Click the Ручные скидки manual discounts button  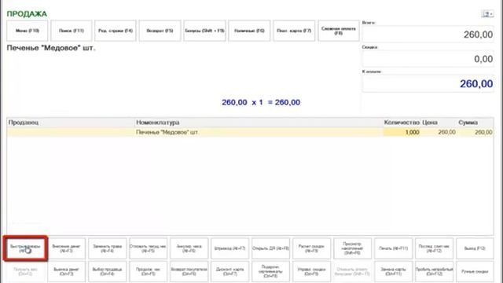(475, 271)
